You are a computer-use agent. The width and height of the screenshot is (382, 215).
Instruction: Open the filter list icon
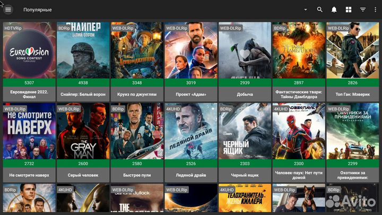click(x=363, y=10)
